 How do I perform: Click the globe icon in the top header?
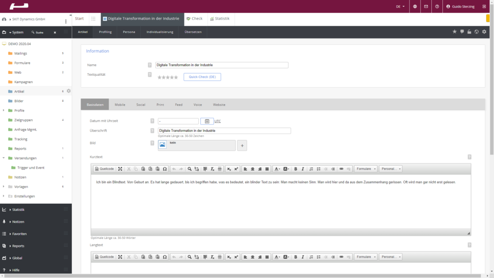pos(415,7)
